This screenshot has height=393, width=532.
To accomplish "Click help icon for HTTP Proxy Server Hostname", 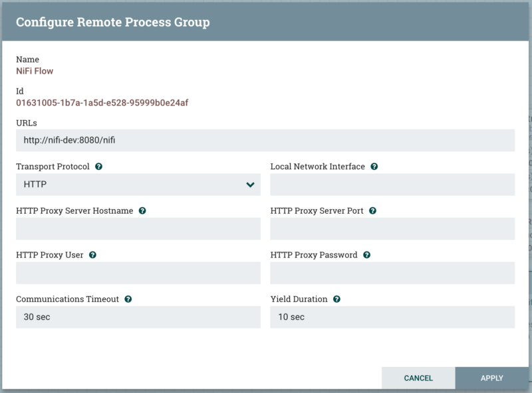I will click(142, 211).
